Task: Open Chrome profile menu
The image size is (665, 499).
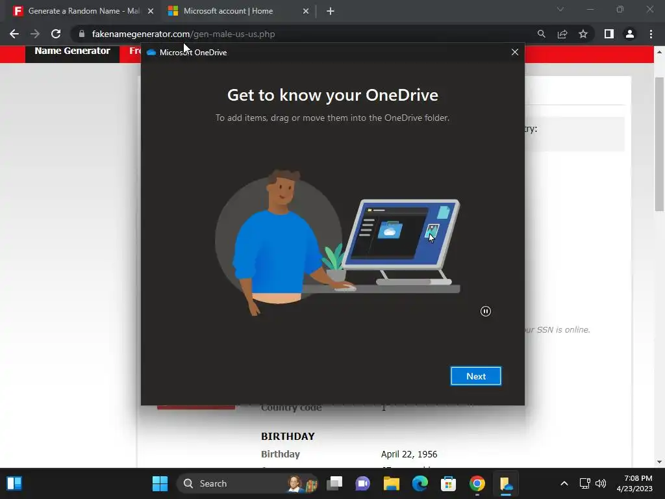Action: tap(630, 34)
